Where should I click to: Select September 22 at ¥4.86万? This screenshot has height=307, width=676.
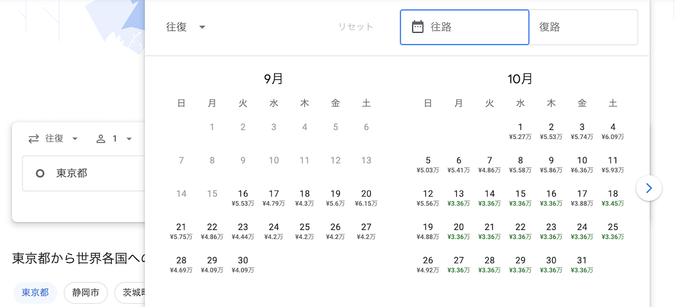(x=212, y=231)
